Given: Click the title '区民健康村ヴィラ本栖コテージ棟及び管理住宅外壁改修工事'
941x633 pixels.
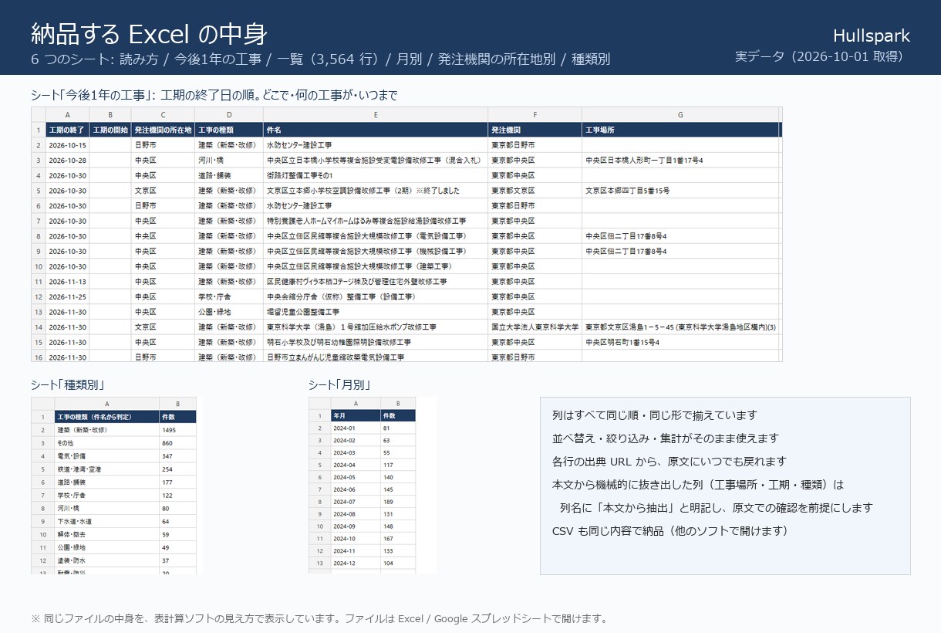Looking at the screenshot, I should pos(375,282).
